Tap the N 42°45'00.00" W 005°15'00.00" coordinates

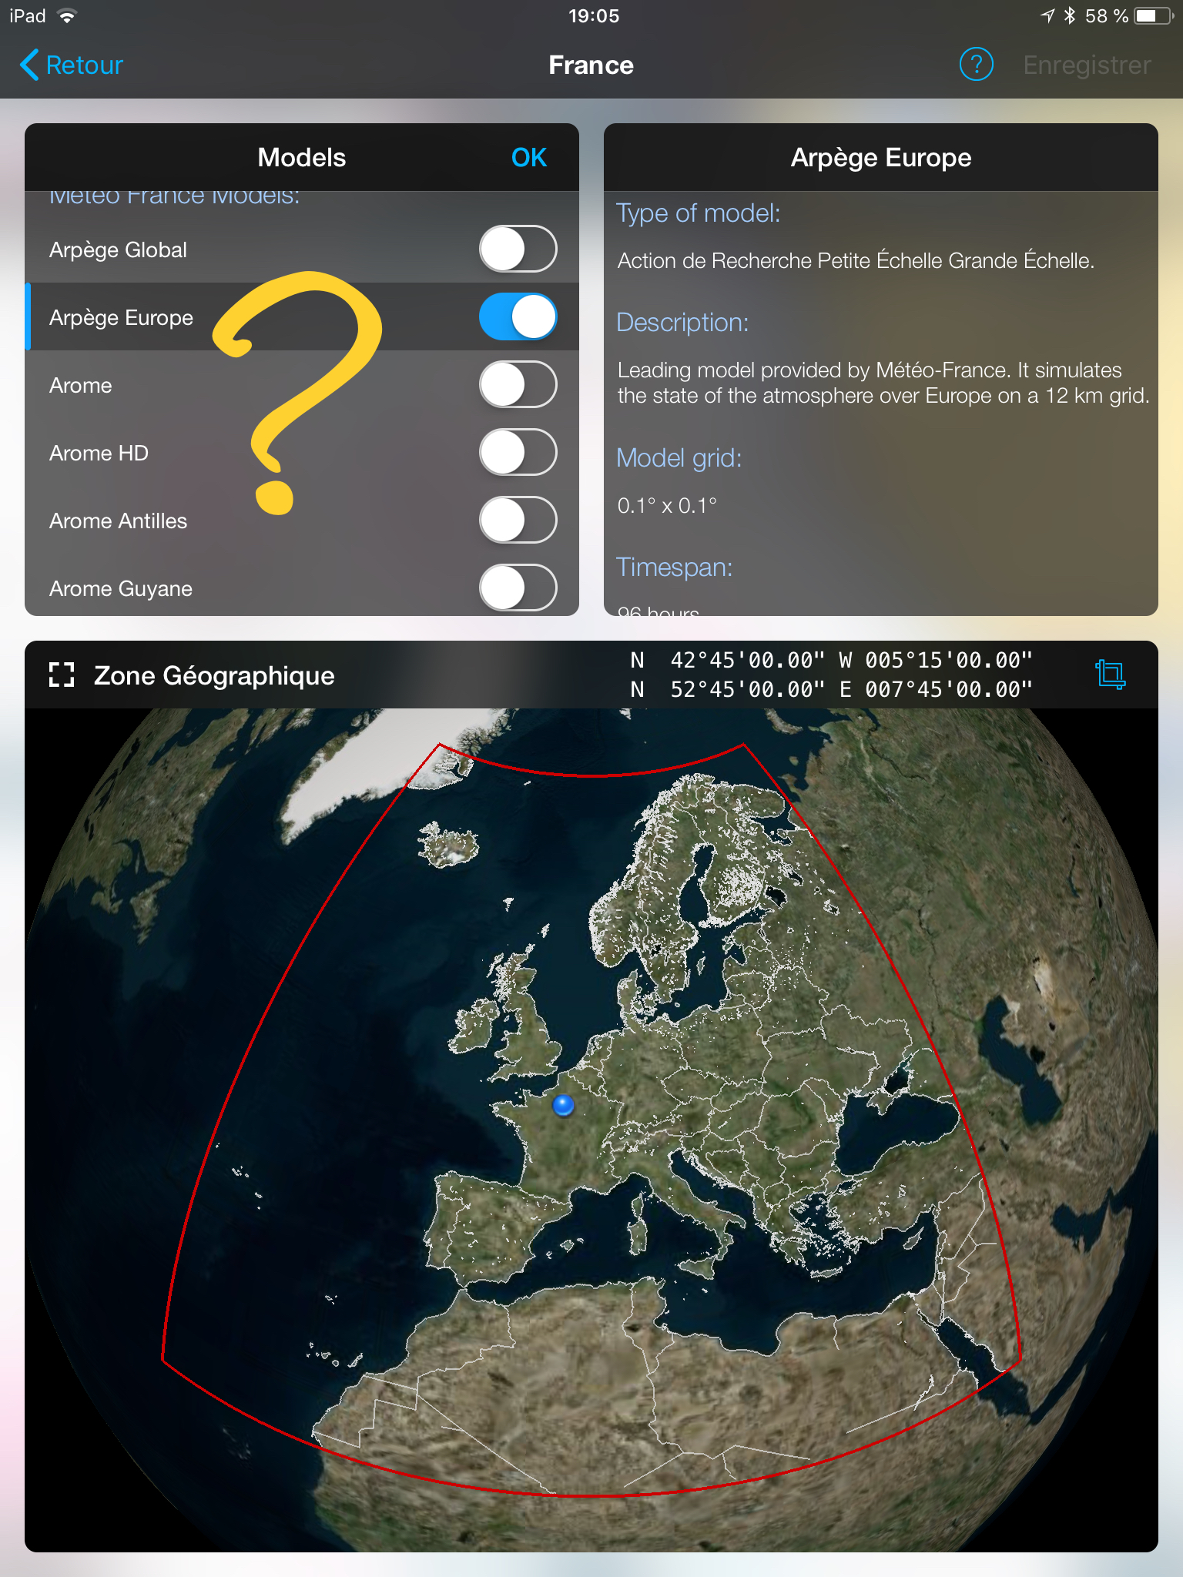point(831,660)
